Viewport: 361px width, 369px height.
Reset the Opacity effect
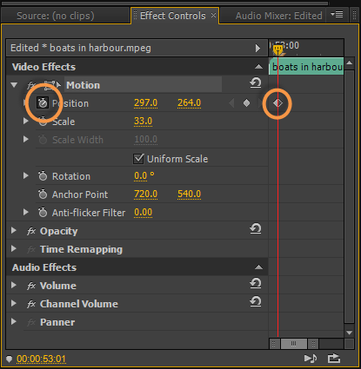click(256, 228)
